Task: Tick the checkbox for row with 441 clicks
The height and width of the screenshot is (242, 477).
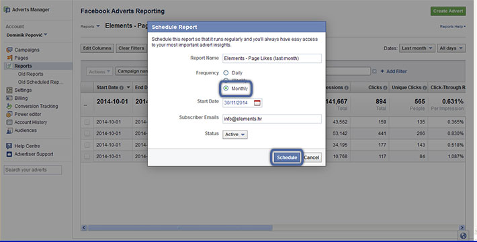Action: tap(87, 133)
